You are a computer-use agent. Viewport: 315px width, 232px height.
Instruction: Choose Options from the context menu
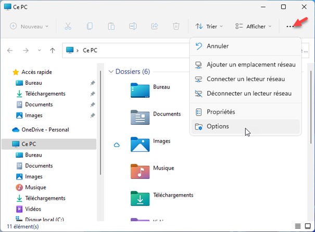218,126
